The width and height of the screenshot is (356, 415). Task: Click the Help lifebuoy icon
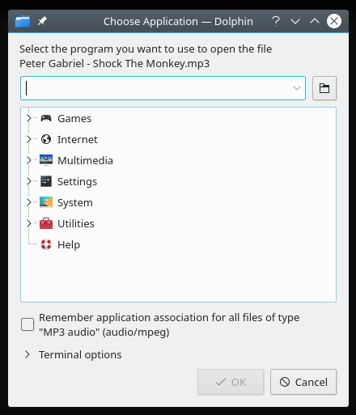[46, 244]
